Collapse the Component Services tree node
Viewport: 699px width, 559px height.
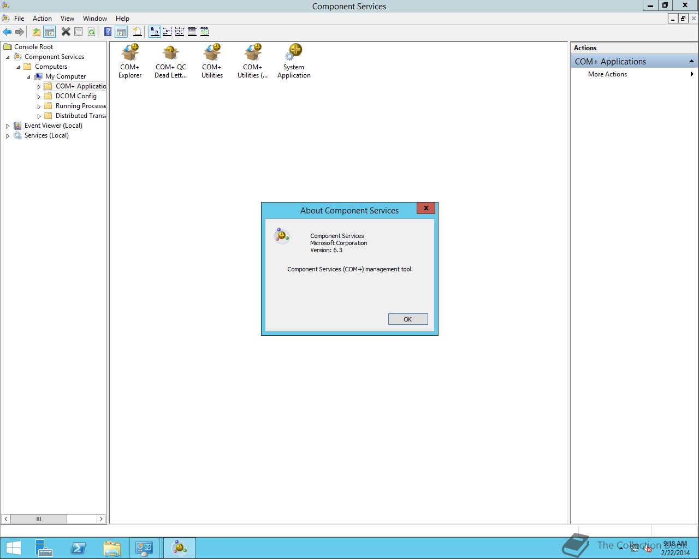pos(8,57)
